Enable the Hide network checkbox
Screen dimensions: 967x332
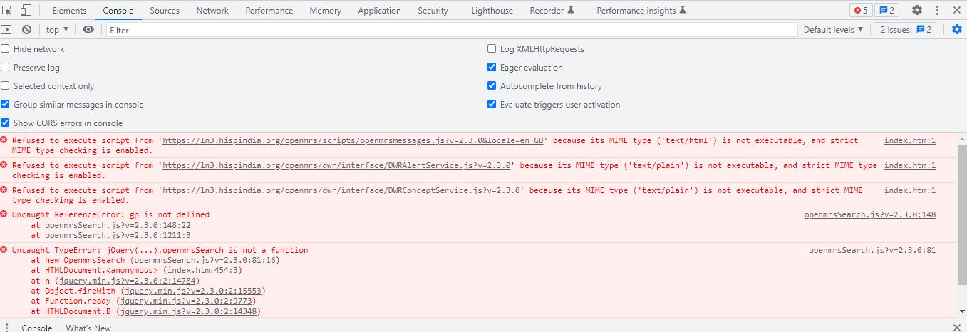[6, 49]
